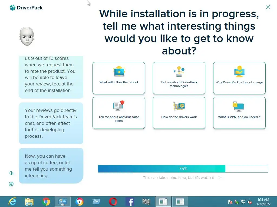Click the 'Your reviews go directly' chat bubble
The image size is (277, 207).
51,123
